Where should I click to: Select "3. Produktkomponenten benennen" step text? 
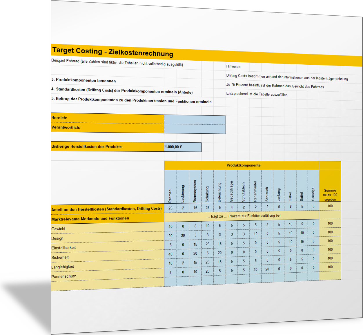point(84,80)
